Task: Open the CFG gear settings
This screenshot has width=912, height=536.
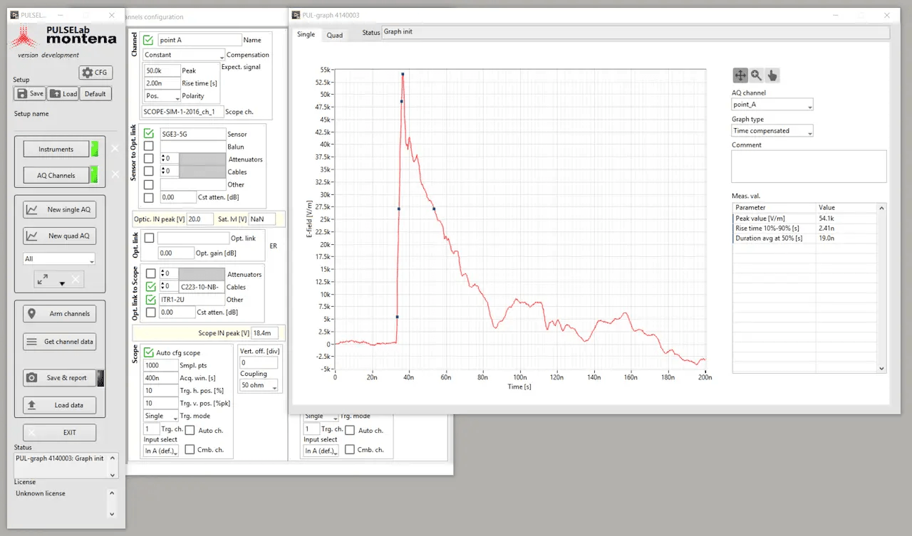Action: point(95,73)
